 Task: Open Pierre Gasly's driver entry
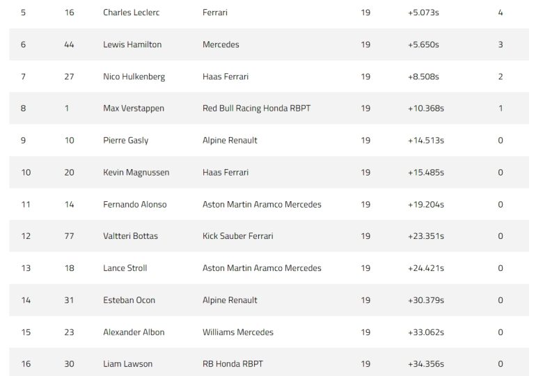[125, 141]
